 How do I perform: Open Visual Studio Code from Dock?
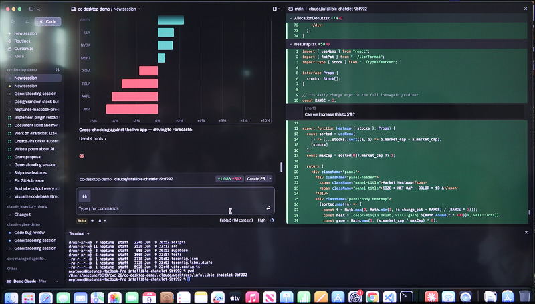pos(389,297)
